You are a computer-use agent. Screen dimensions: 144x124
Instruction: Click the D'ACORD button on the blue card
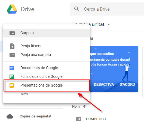[x=127, y=84]
